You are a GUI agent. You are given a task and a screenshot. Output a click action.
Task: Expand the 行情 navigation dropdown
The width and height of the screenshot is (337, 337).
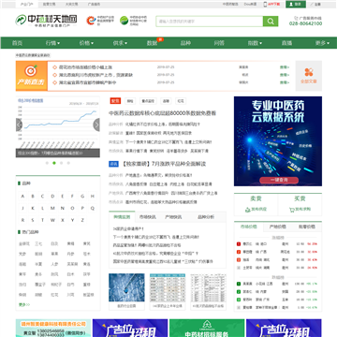point(52,43)
